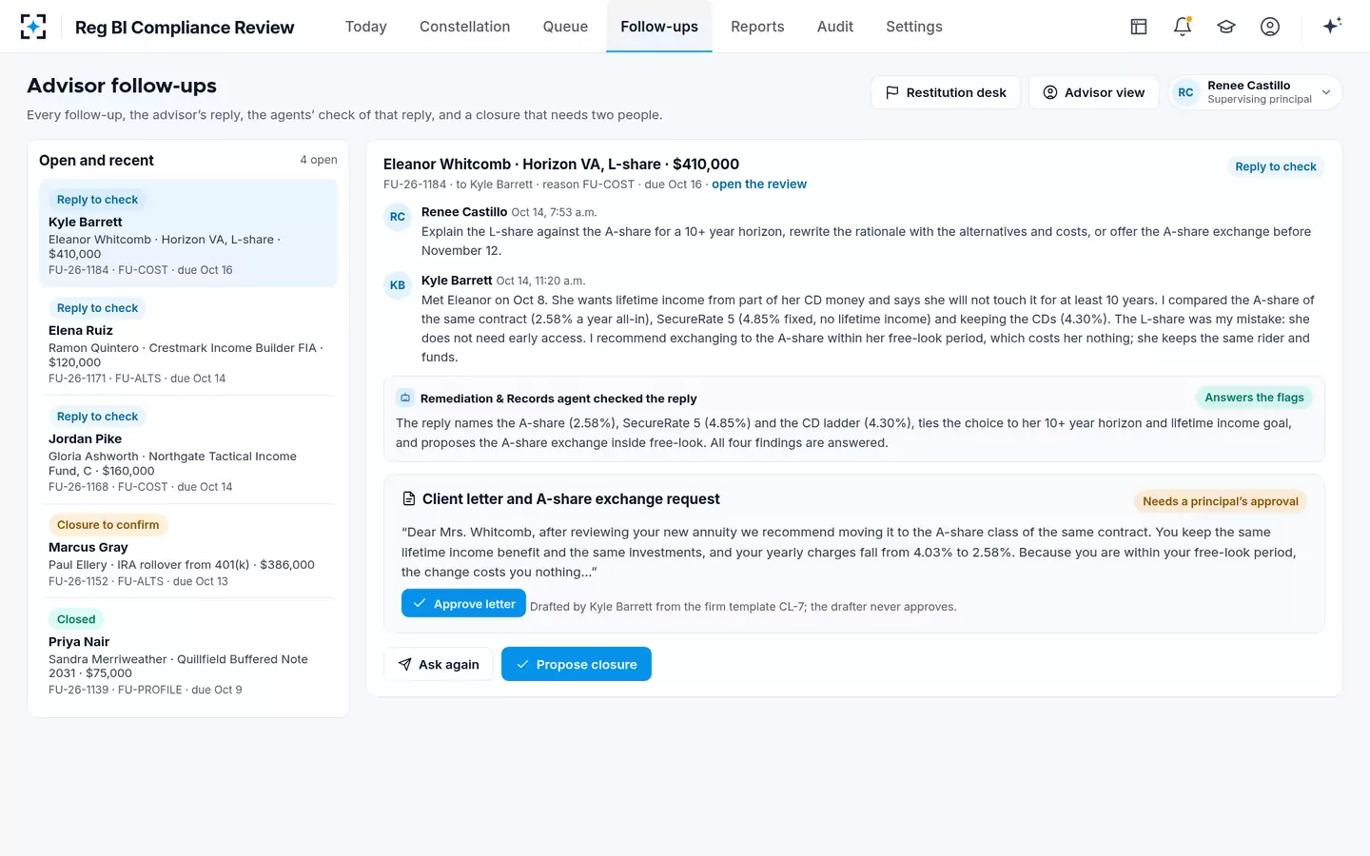Select Kyle Barrett follow-up in the list

[x=188, y=234]
